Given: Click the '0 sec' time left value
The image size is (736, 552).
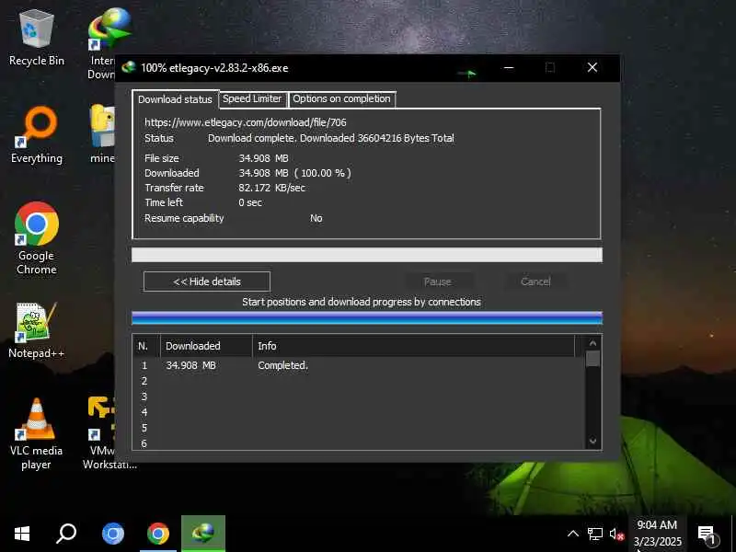Looking at the screenshot, I should [250, 202].
